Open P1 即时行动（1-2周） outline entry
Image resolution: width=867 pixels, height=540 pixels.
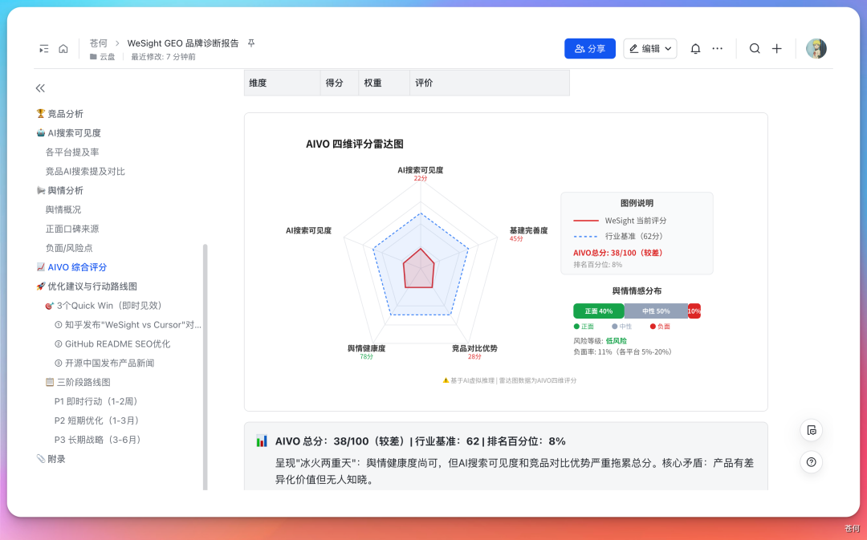pos(96,401)
